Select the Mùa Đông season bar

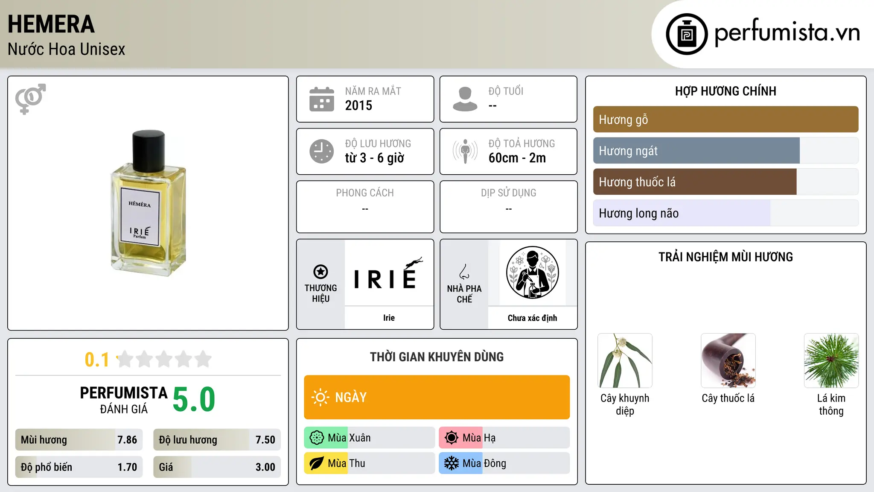[504, 463]
